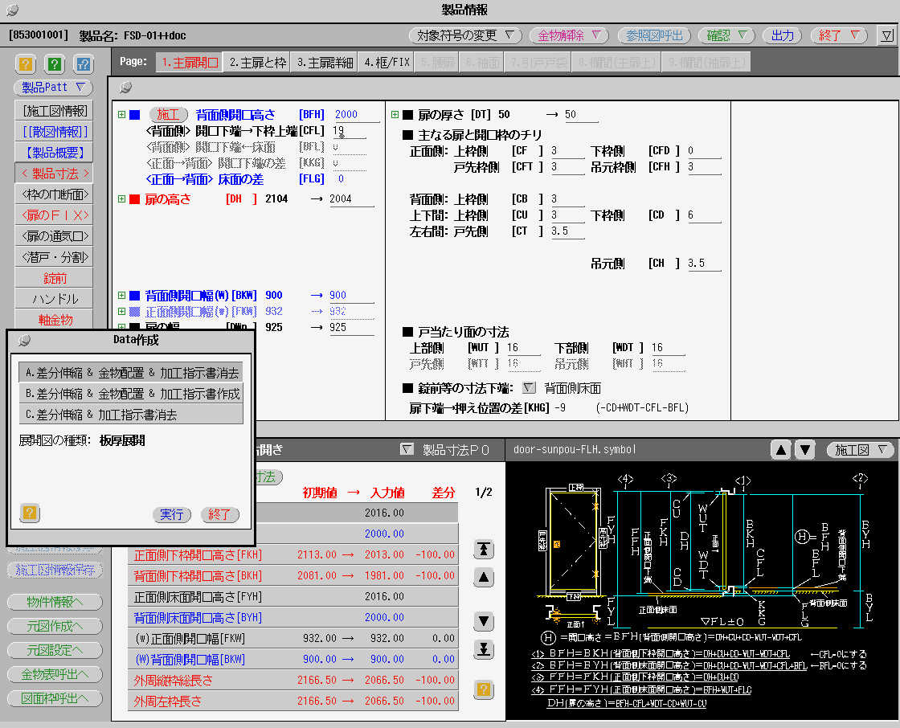Select <扉のFIX> in the sidebar

click(55, 215)
